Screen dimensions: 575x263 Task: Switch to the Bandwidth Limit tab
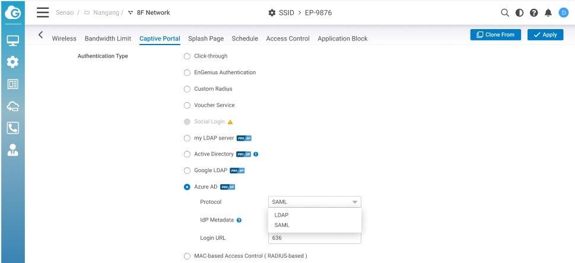[x=108, y=39]
